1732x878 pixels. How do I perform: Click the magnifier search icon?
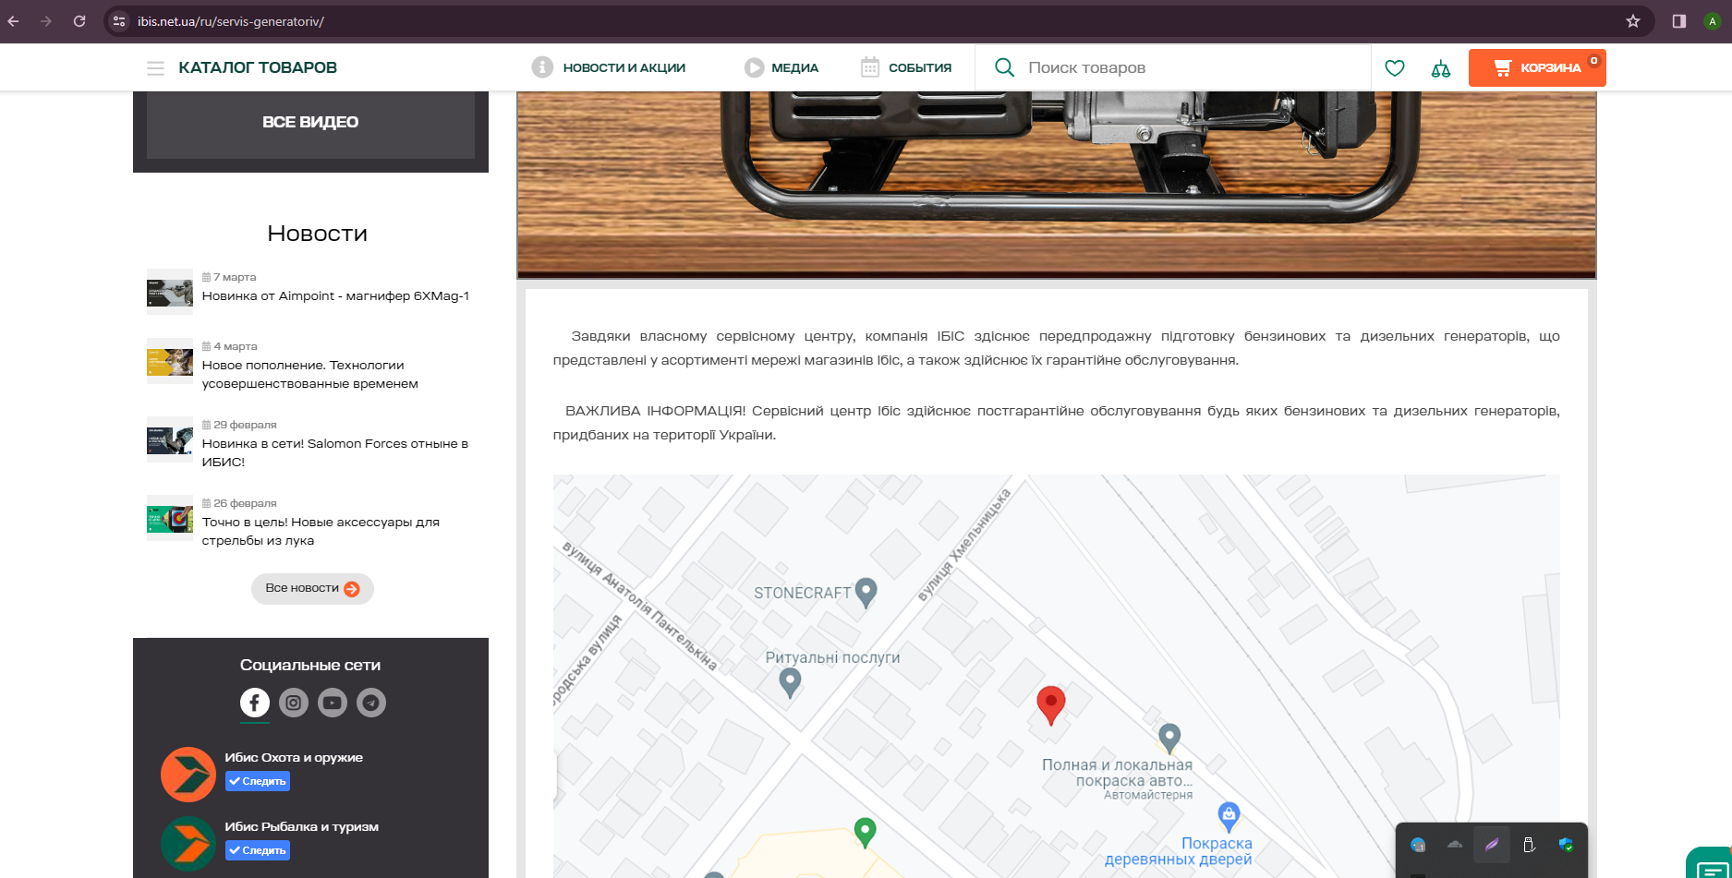click(1004, 67)
